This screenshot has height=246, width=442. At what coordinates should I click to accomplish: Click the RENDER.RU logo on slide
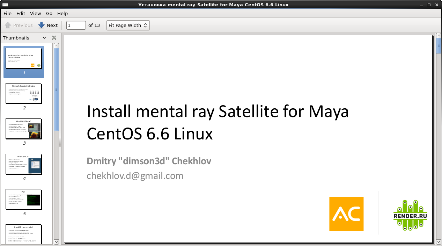click(x=410, y=215)
